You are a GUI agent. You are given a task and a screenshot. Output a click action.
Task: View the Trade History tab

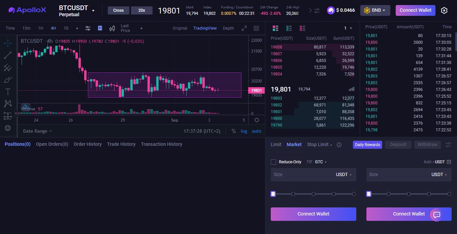coord(121,144)
